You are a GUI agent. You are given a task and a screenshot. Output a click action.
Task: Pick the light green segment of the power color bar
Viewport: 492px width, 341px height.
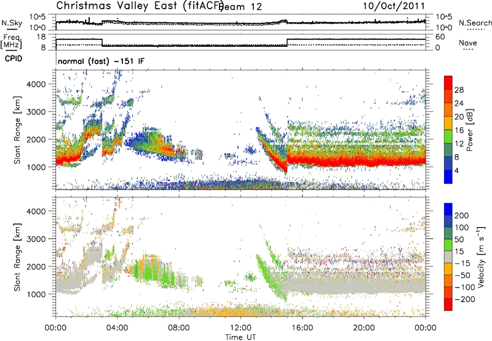[448, 136]
